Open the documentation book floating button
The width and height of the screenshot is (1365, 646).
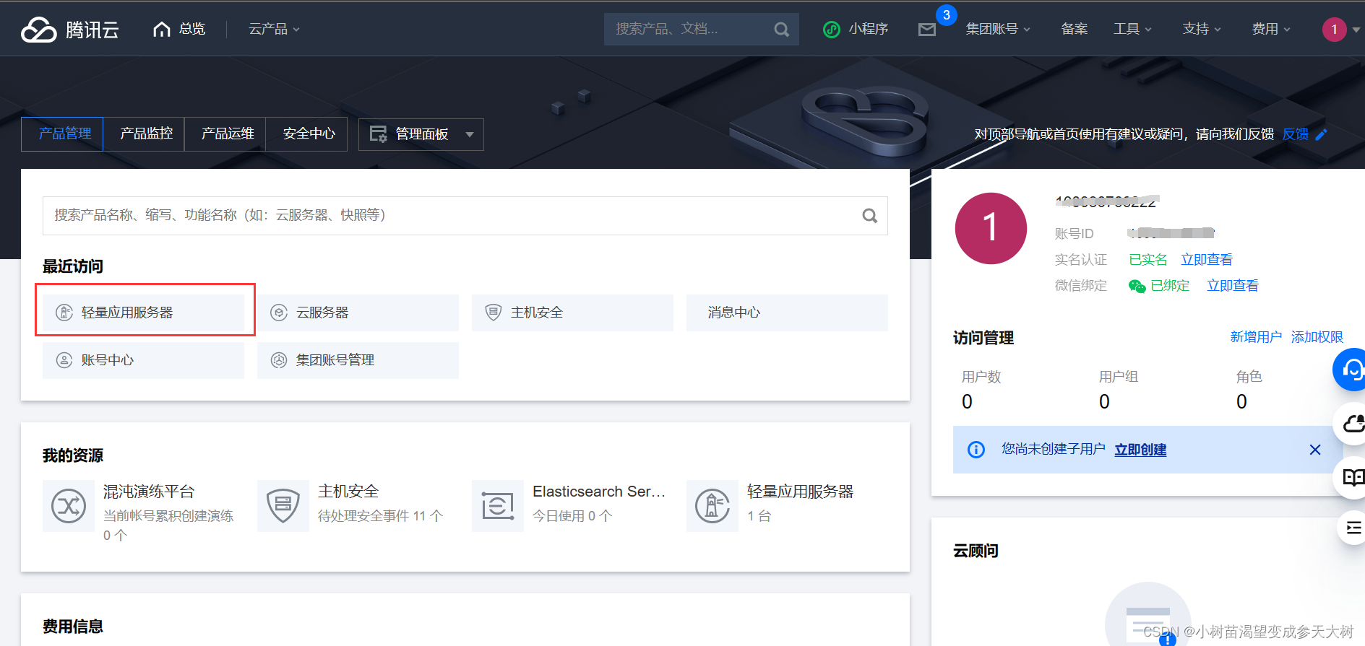(x=1351, y=477)
